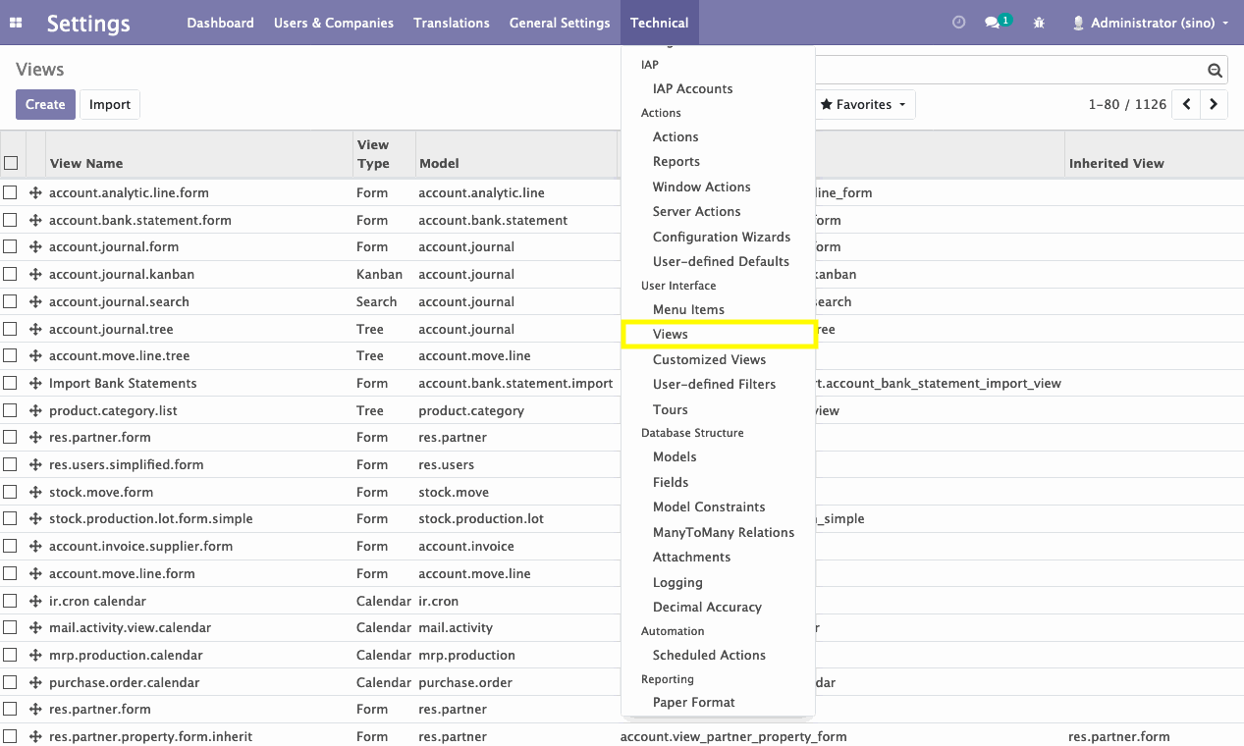1244x746 pixels.
Task: Open the Users & Companies menu
Action: 334,23
